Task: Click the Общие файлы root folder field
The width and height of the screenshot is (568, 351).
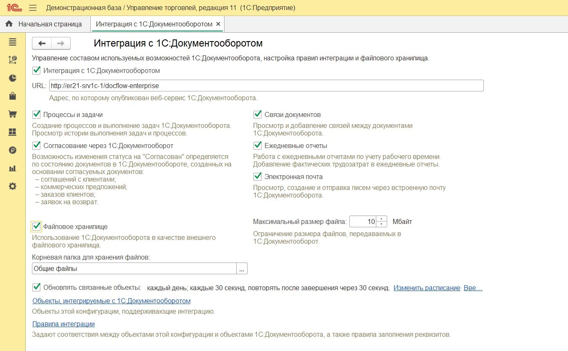Action: tap(134, 268)
